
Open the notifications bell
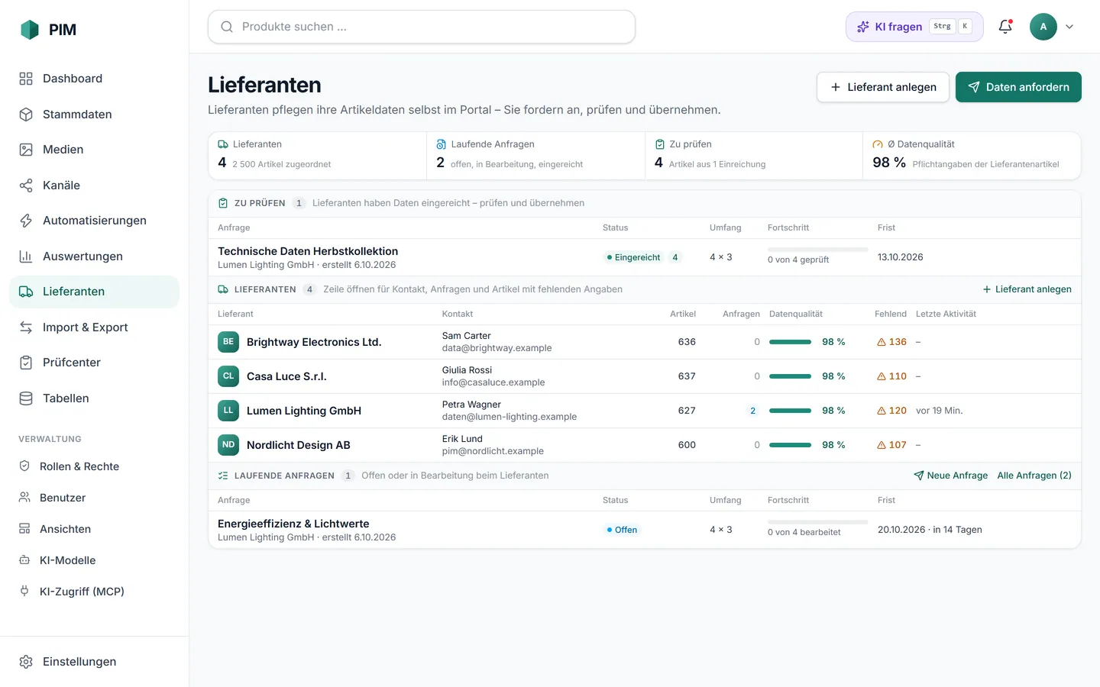tap(1005, 27)
